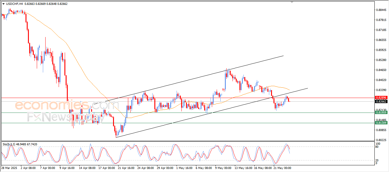Click the black 0.82662 current price tag
Viewport: 389px width, 172px height.
point(381,102)
